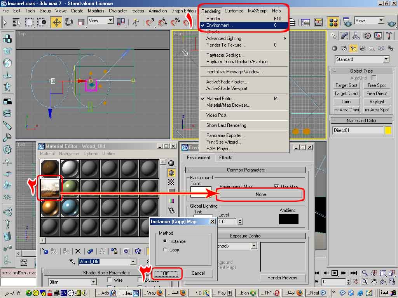
Task: Select the Rotate tool in main toolbar
Action: pyautogui.click(x=68, y=22)
